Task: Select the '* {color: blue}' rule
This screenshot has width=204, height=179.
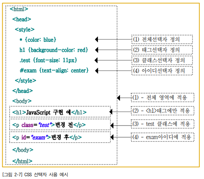Action: pyautogui.click(x=38, y=40)
